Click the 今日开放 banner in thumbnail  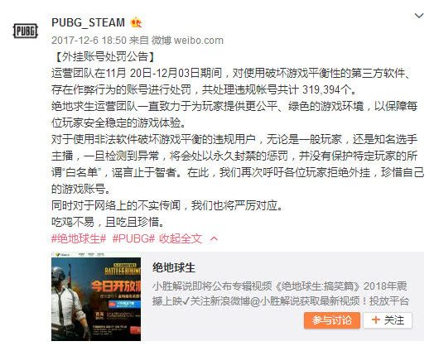pos(116,286)
